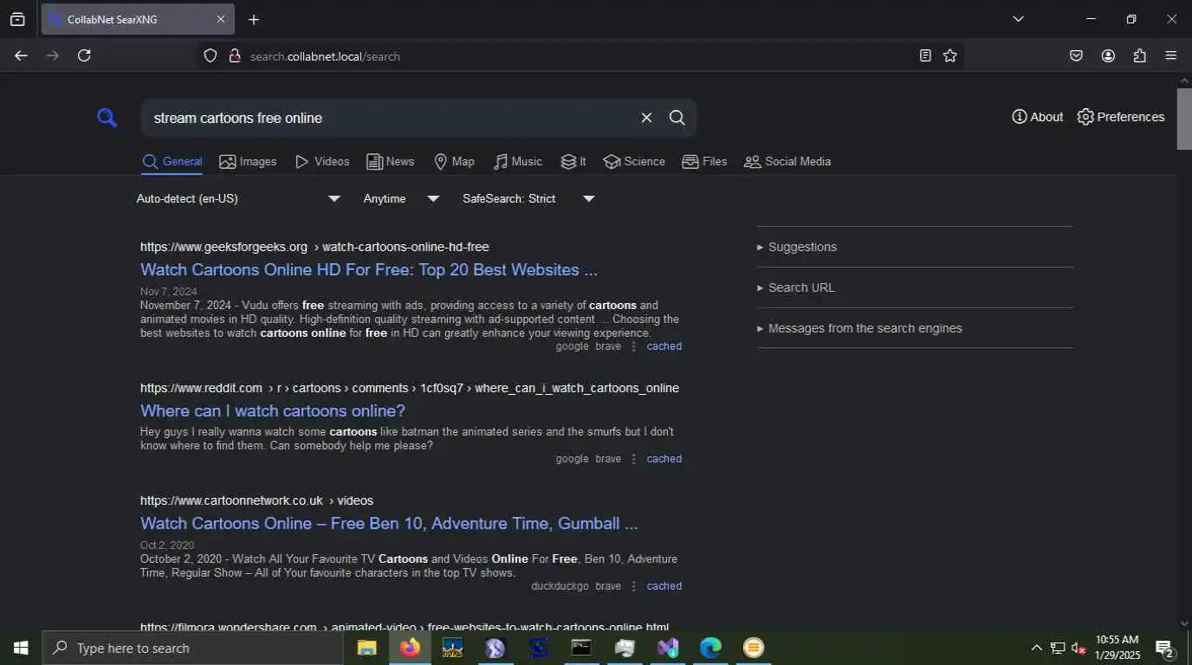1192x665 pixels.
Task: Open Preferences gear link
Action: [x=1120, y=117]
